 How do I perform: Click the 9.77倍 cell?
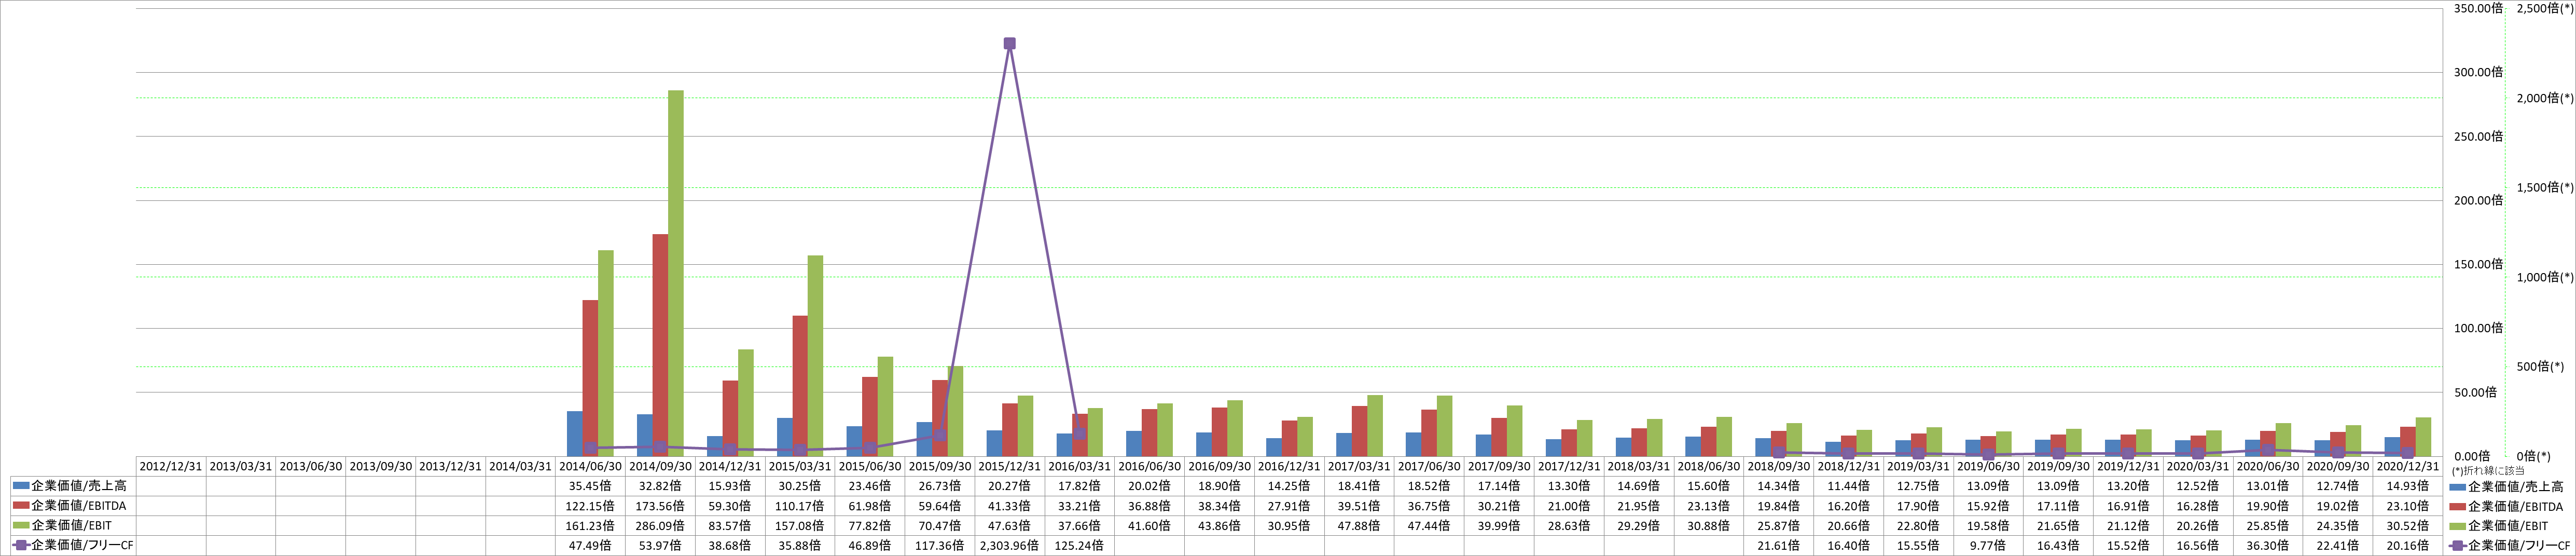pos(1987,546)
